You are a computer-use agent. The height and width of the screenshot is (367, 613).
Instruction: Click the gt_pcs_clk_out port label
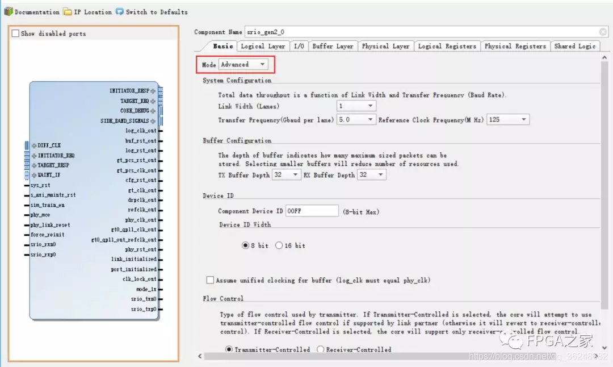[137, 170]
